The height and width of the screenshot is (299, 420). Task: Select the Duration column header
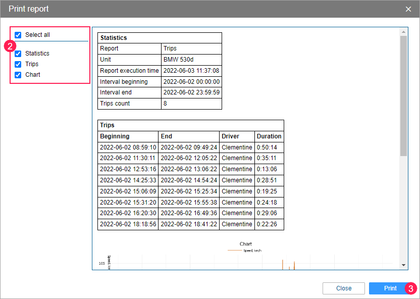click(269, 136)
